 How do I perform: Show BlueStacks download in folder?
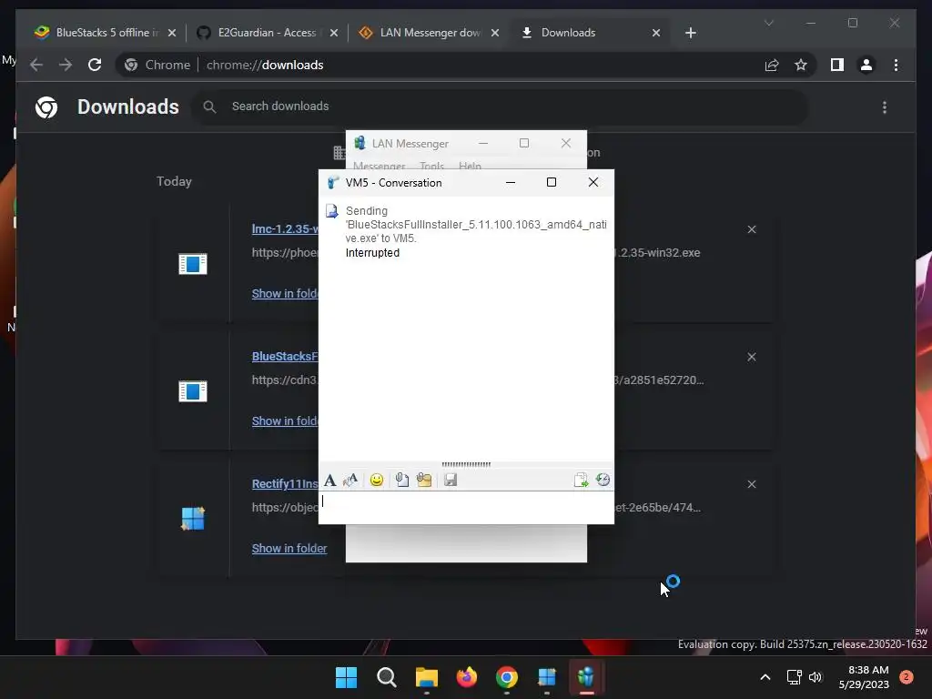click(x=285, y=421)
